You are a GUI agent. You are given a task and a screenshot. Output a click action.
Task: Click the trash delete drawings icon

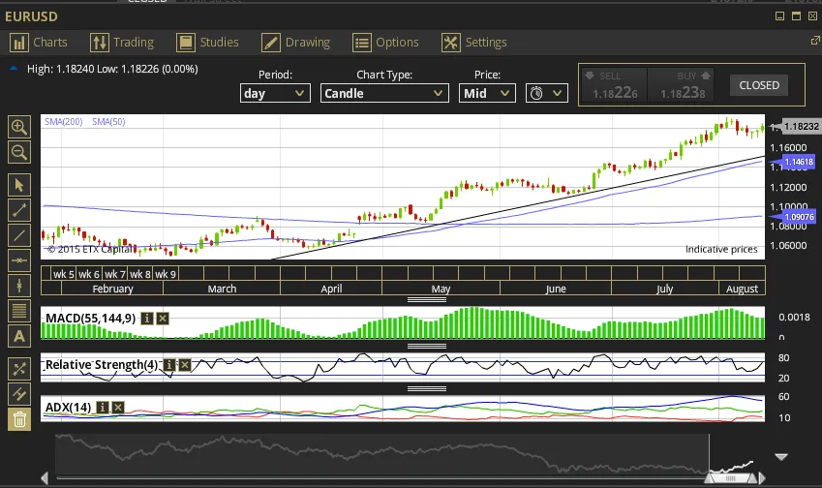(x=19, y=419)
